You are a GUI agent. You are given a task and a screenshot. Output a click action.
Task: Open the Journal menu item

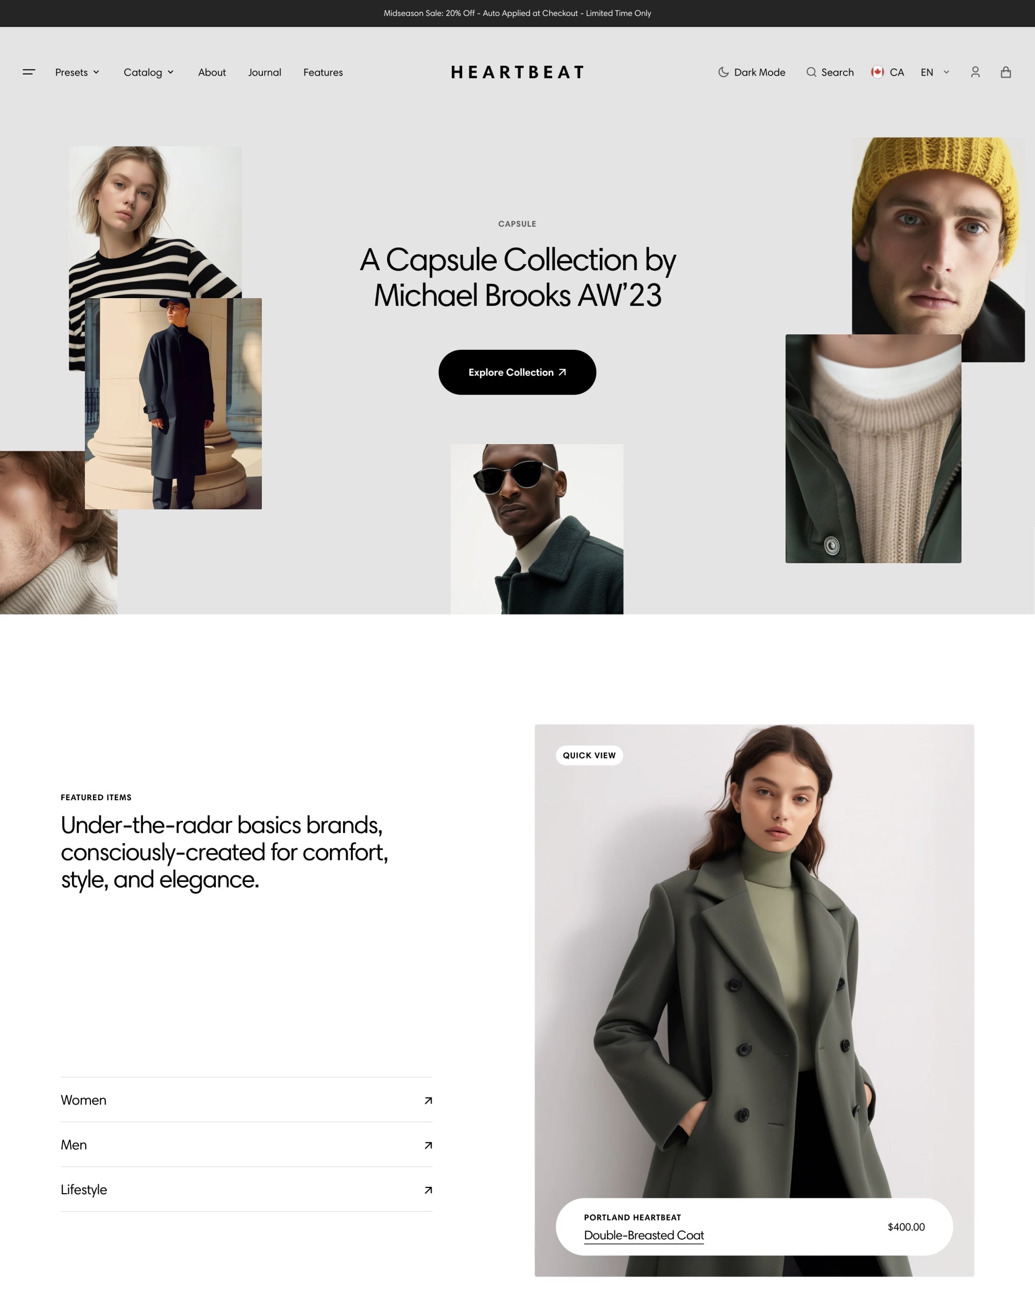(x=264, y=72)
